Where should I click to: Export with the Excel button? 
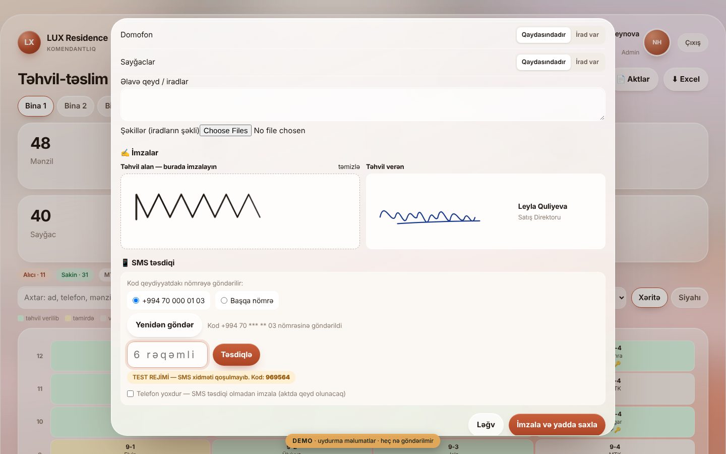[x=686, y=79]
